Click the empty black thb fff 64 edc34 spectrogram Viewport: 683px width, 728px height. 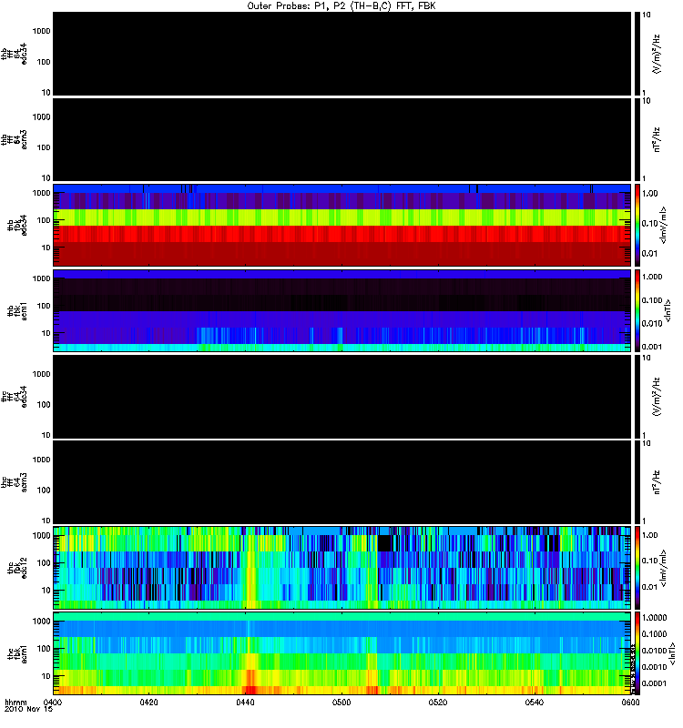pos(341,54)
